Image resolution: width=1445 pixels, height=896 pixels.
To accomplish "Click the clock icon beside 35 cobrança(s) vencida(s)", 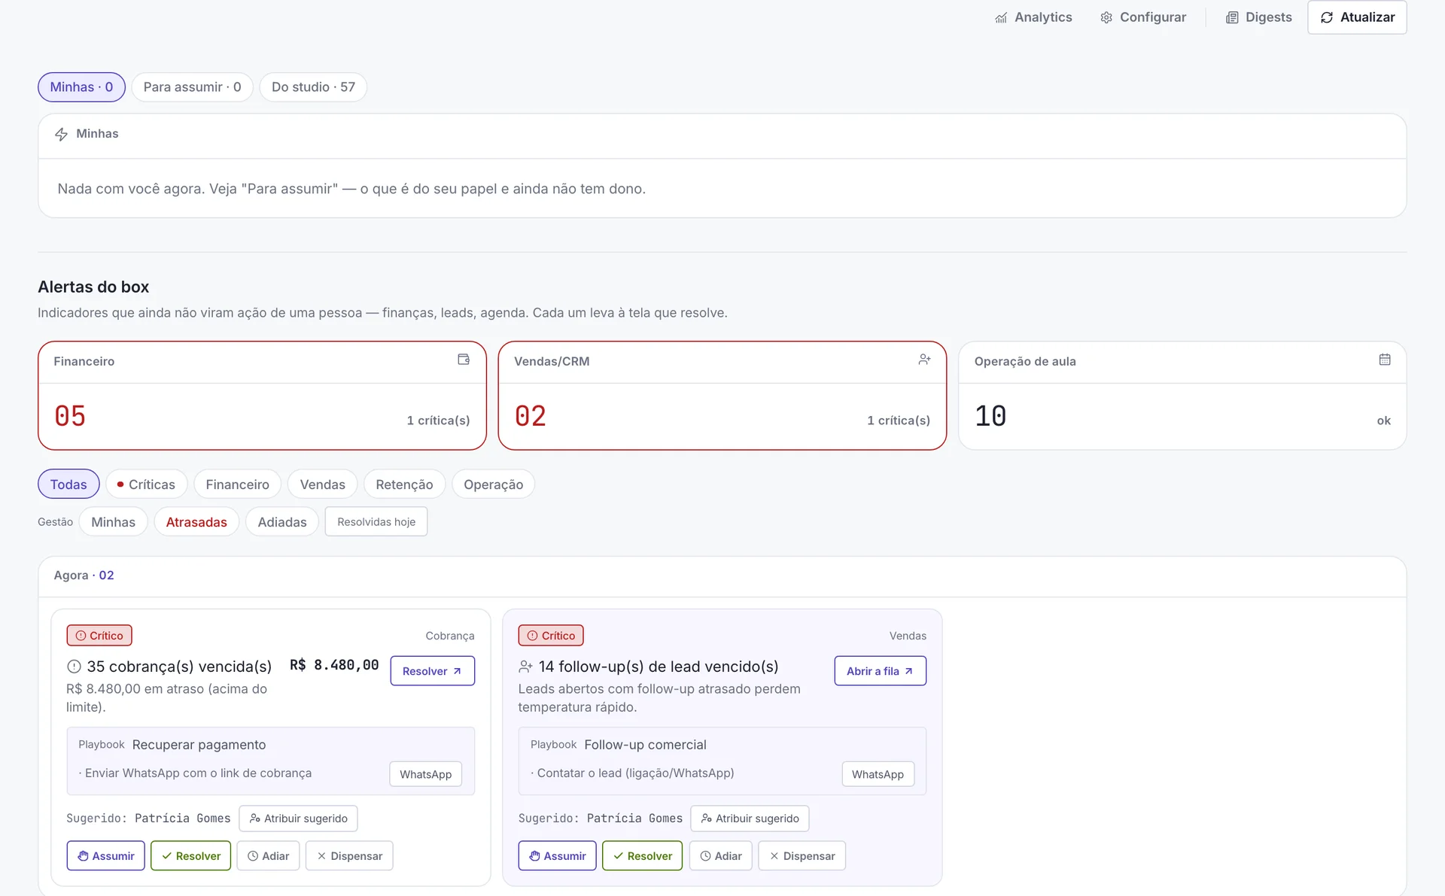I will 74,667.
